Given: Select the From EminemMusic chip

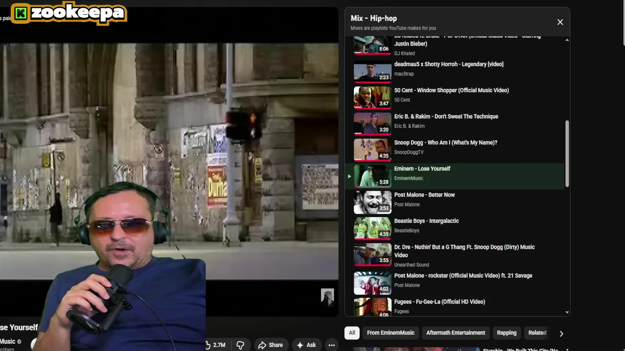Looking at the screenshot, I should 391,332.
